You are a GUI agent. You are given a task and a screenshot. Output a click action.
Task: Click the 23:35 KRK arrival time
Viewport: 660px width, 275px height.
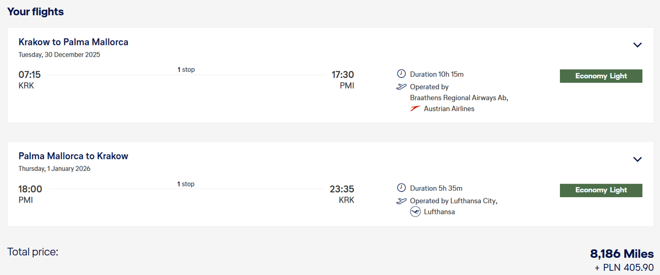tap(342, 189)
